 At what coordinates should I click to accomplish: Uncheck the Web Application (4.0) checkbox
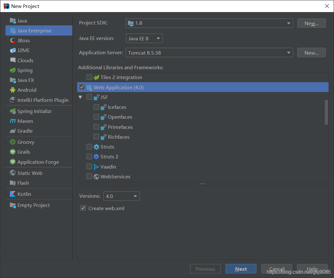[x=82, y=87]
